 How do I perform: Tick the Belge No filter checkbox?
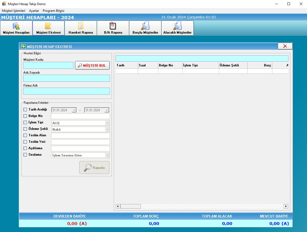[25, 116]
